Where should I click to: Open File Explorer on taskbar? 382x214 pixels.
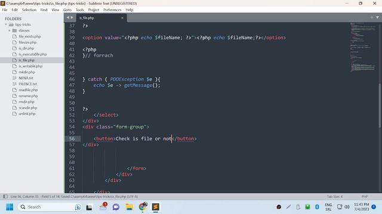(x=129, y=207)
